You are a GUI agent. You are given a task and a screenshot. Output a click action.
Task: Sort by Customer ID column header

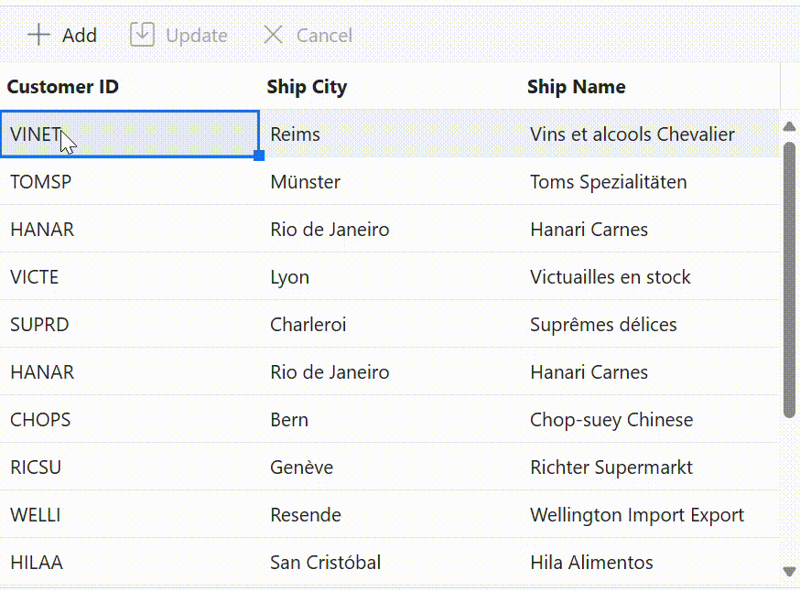tap(63, 87)
